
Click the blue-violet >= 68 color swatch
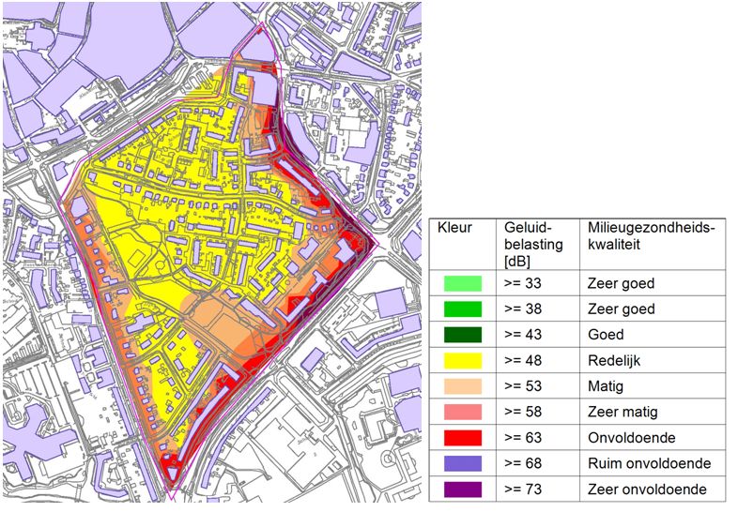coord(463,463)
